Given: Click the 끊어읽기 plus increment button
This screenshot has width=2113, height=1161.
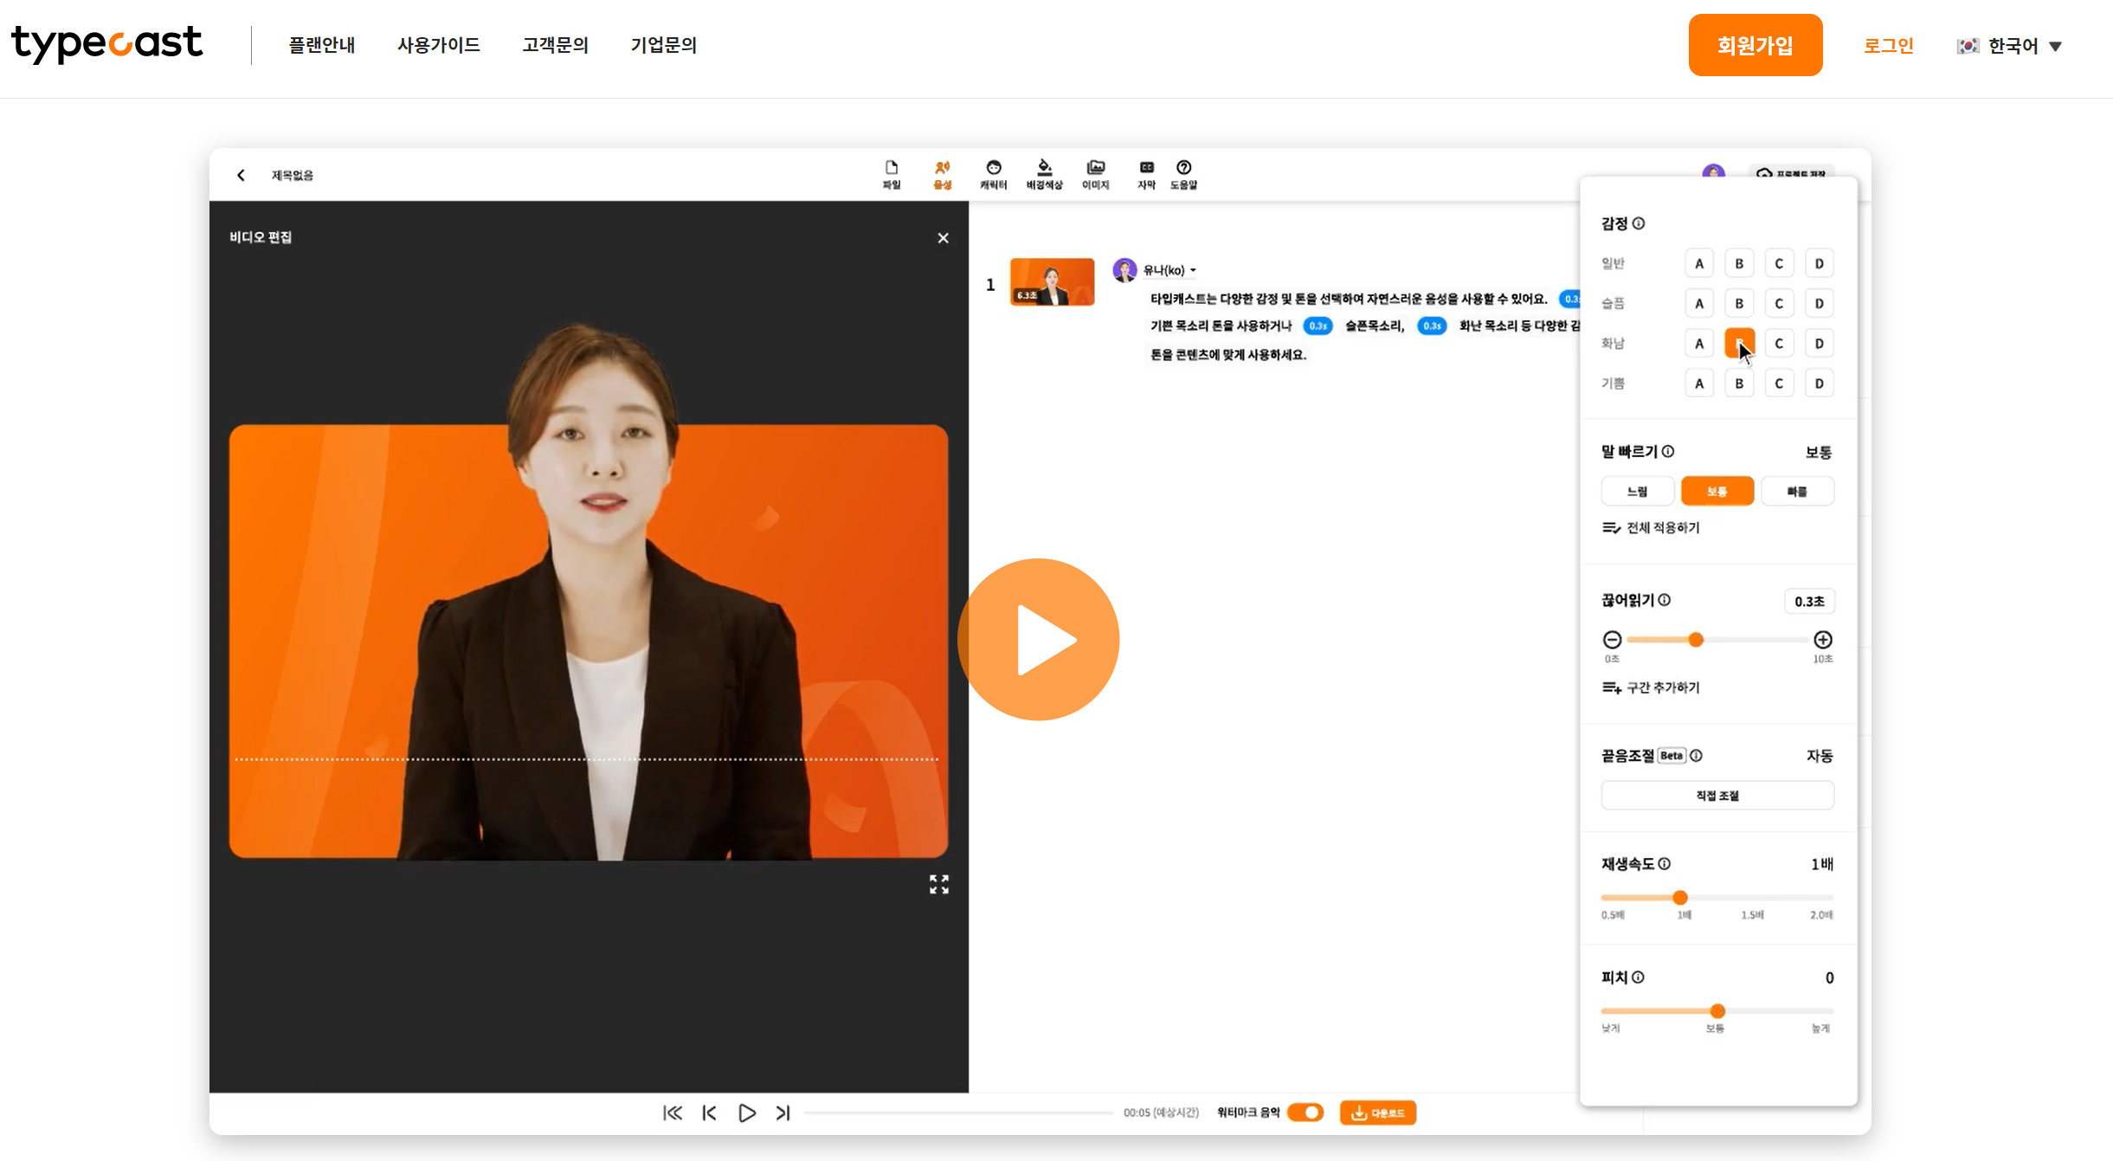Looking at the screenshot, I should tap(1822, 640).
